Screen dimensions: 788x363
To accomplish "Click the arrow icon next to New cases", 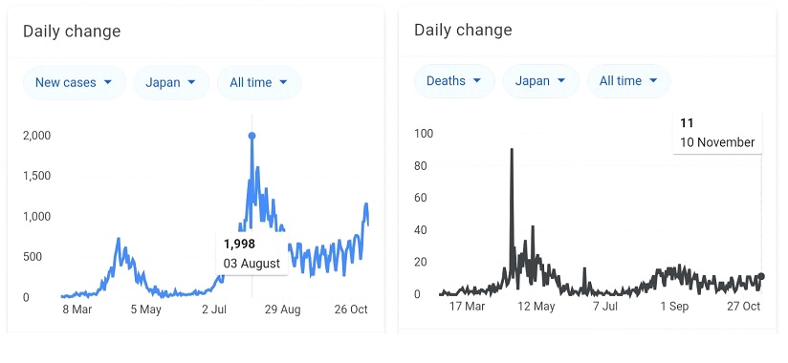I will (x=107, y=82).
